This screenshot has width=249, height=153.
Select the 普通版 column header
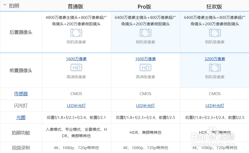[75, 6]
